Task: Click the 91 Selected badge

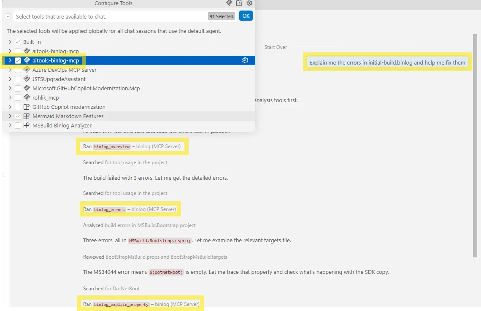Action: click(x=221, y=16)
